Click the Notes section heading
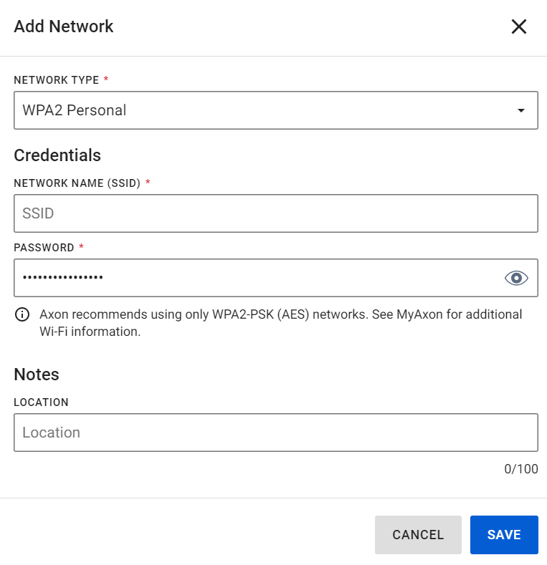Viewport: 547px width, 565px height. point(37,375)
